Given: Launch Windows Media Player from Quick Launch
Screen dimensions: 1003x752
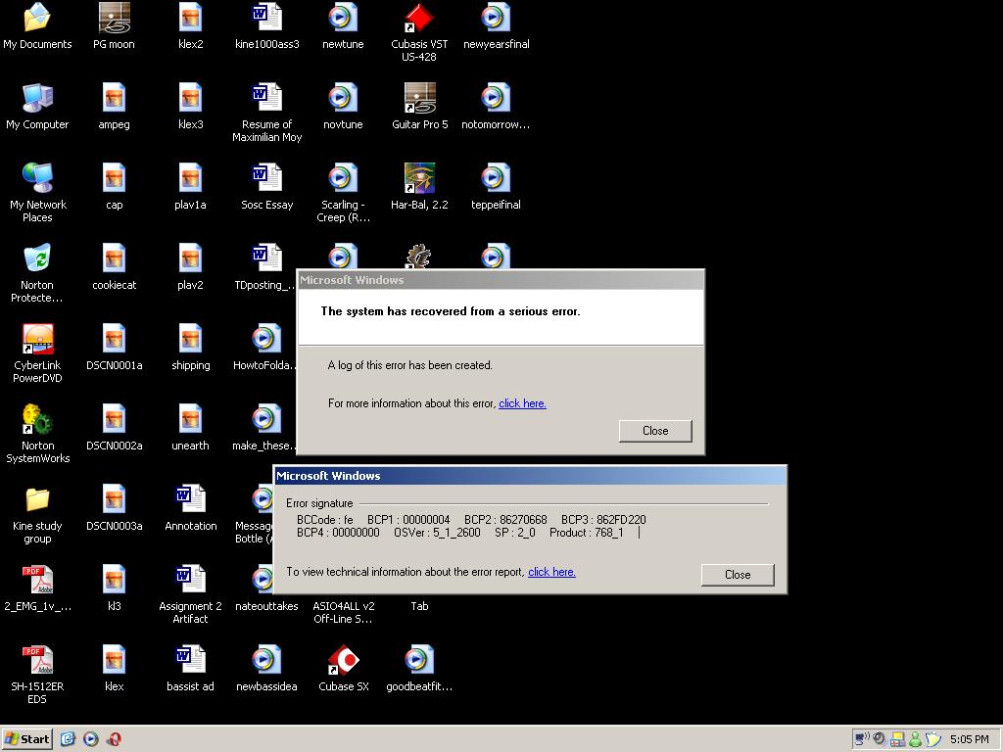Looking at the screenshot, I should click(91, 739).
